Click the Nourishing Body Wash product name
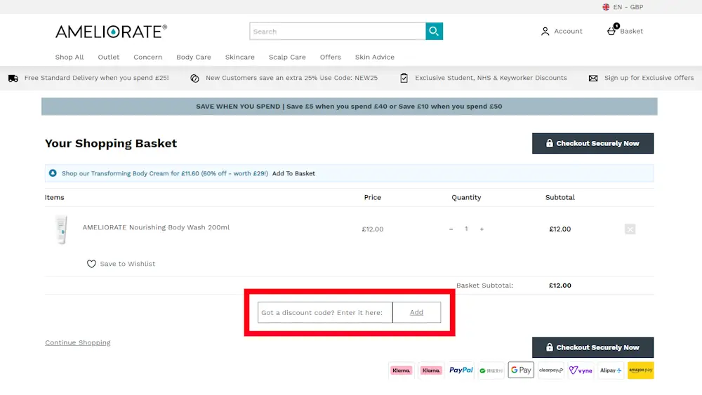The image size is (702, 395). 156,227
